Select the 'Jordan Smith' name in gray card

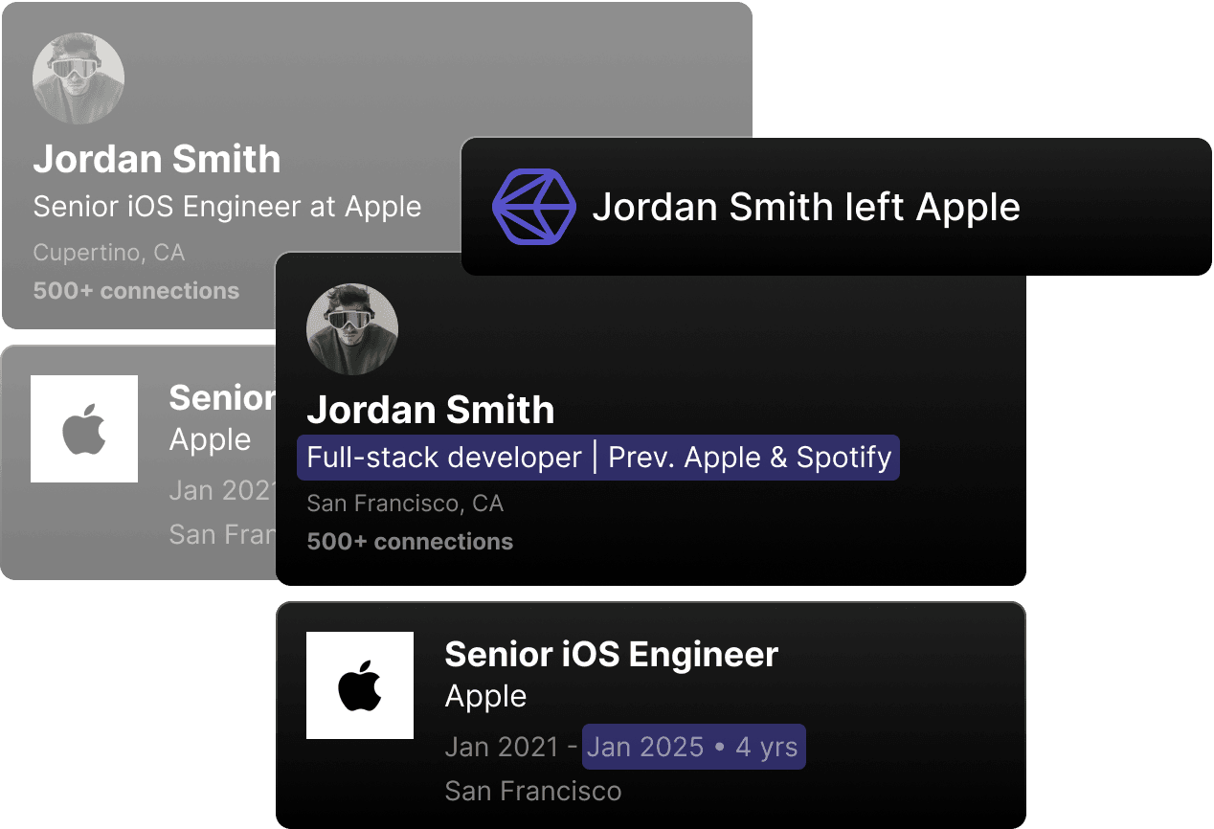(157, 159)
